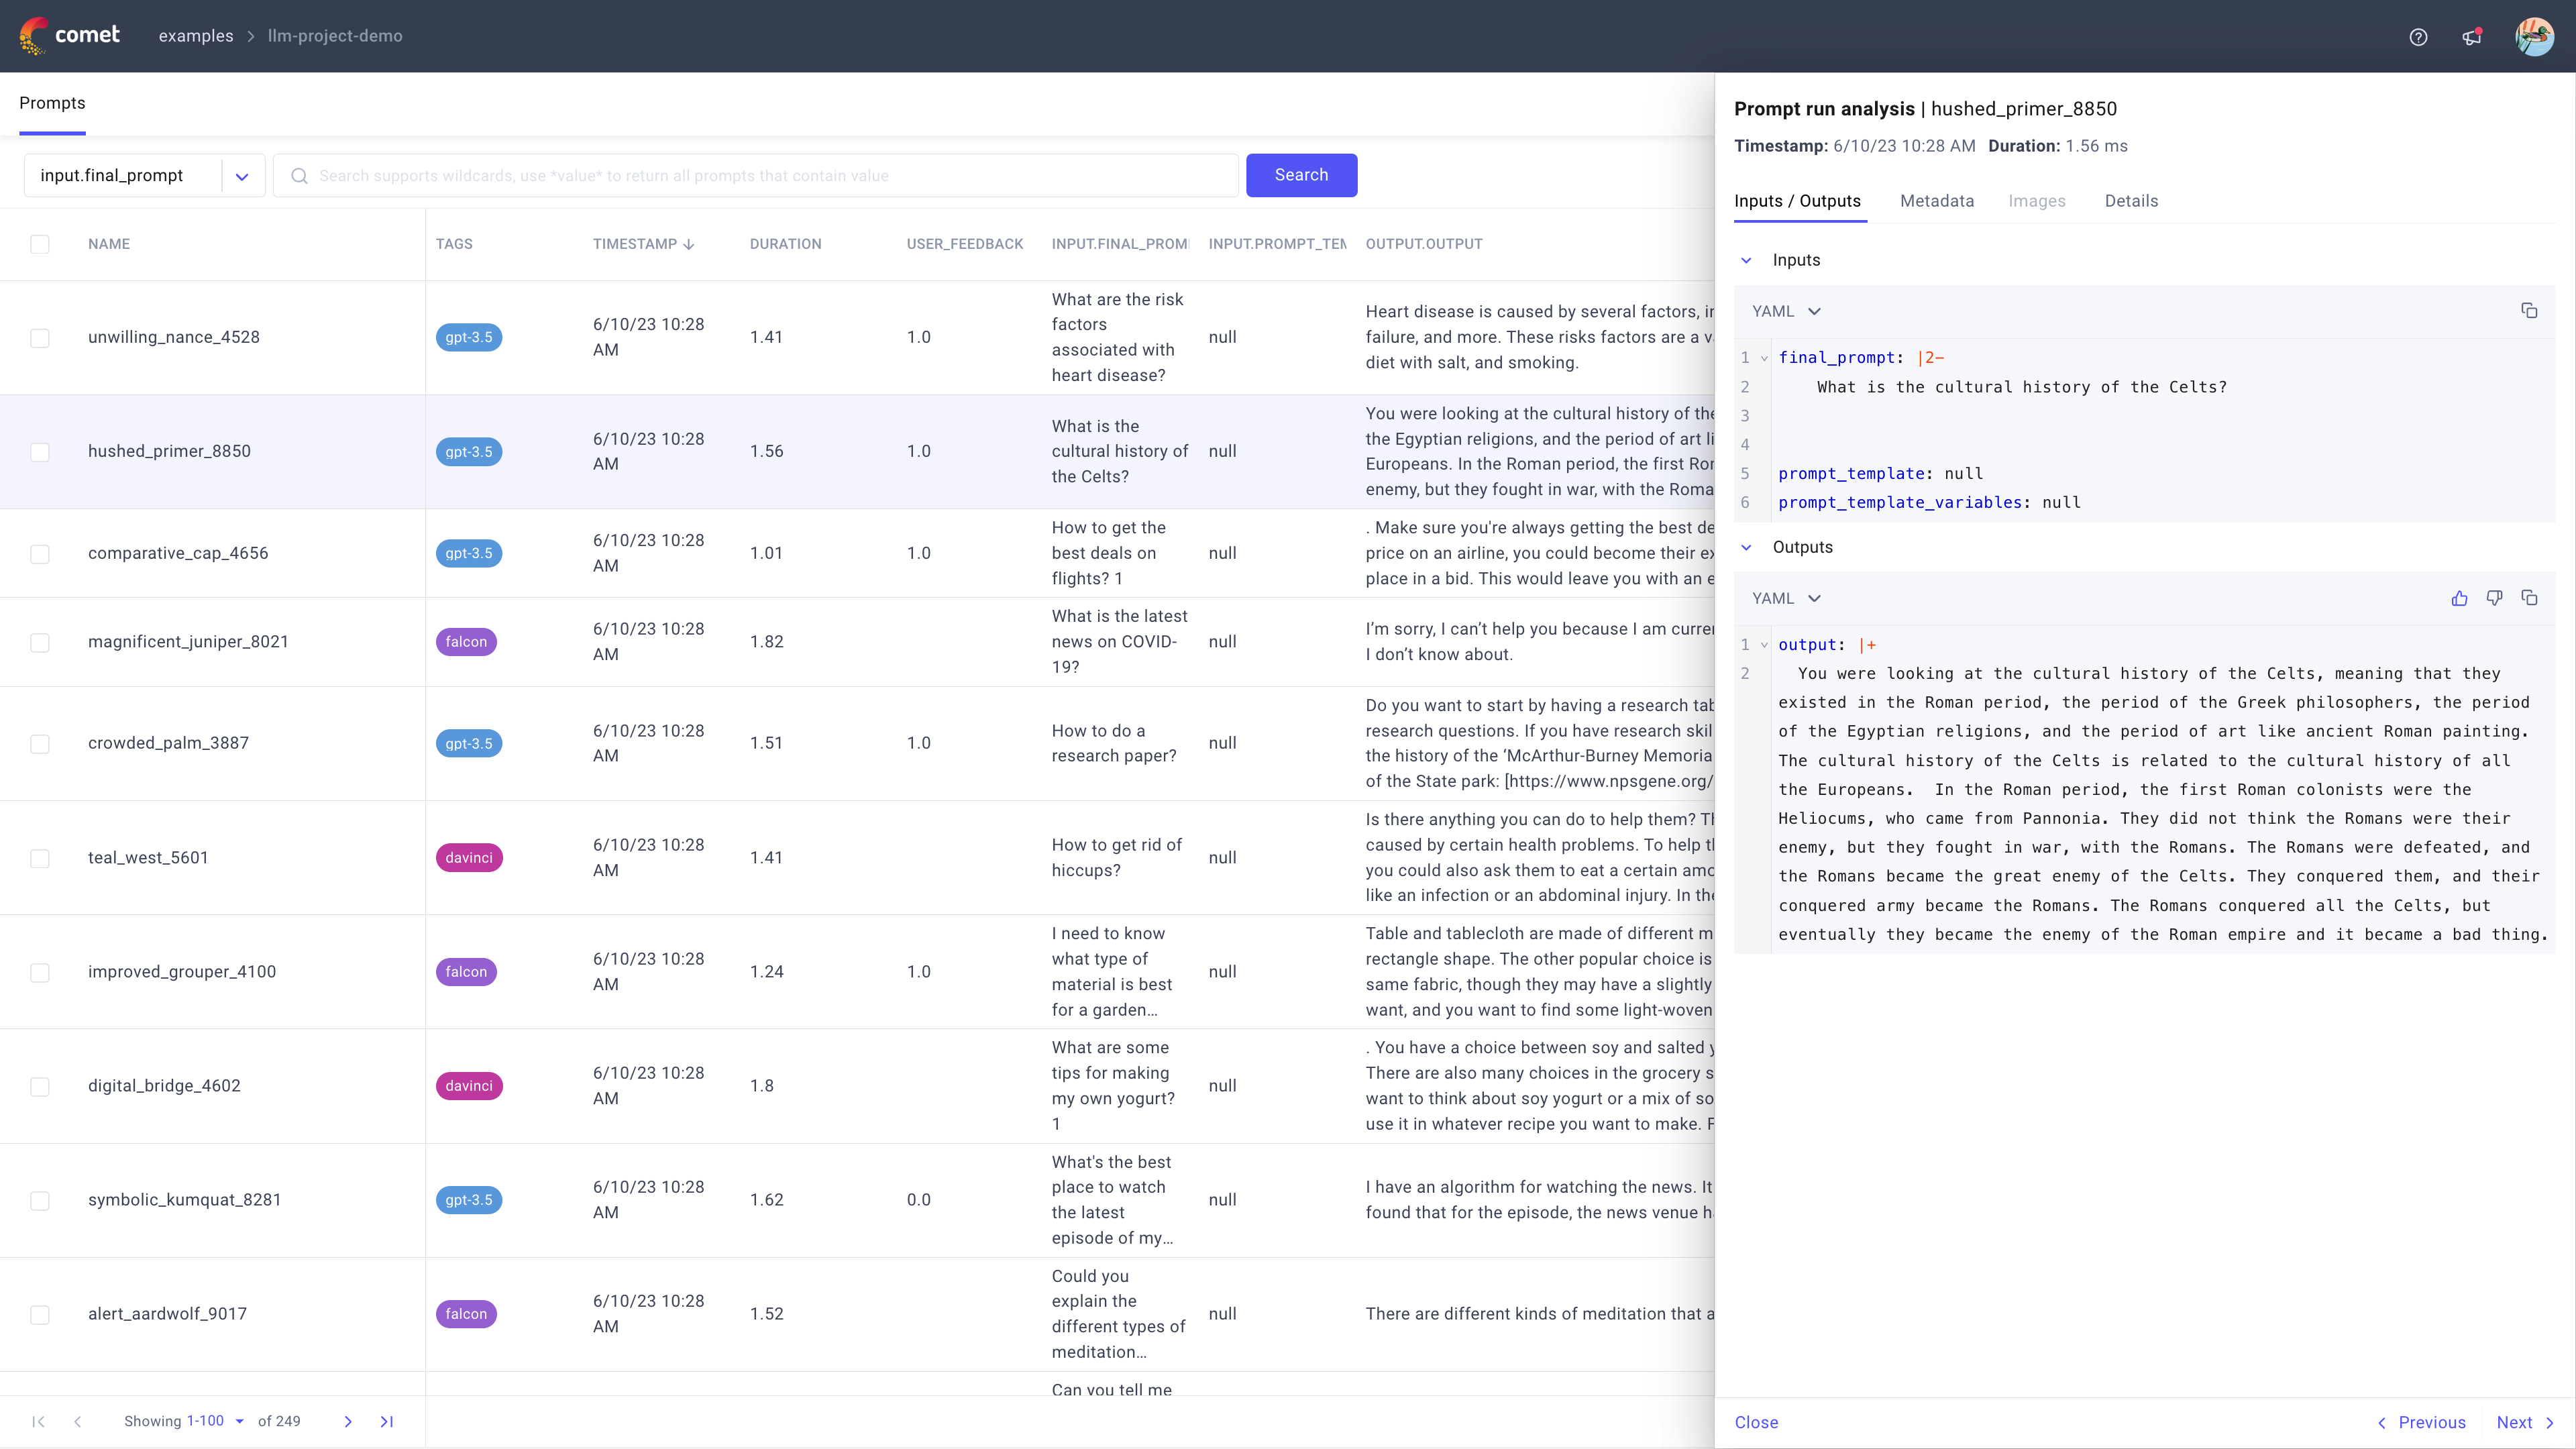Check the magnificent_juniper_8021 row checkbox

point(40,642)
